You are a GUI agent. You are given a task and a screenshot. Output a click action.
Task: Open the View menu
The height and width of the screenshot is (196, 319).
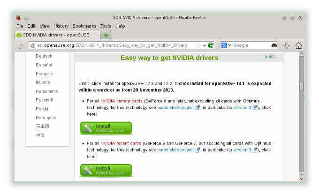coord(45,26)
